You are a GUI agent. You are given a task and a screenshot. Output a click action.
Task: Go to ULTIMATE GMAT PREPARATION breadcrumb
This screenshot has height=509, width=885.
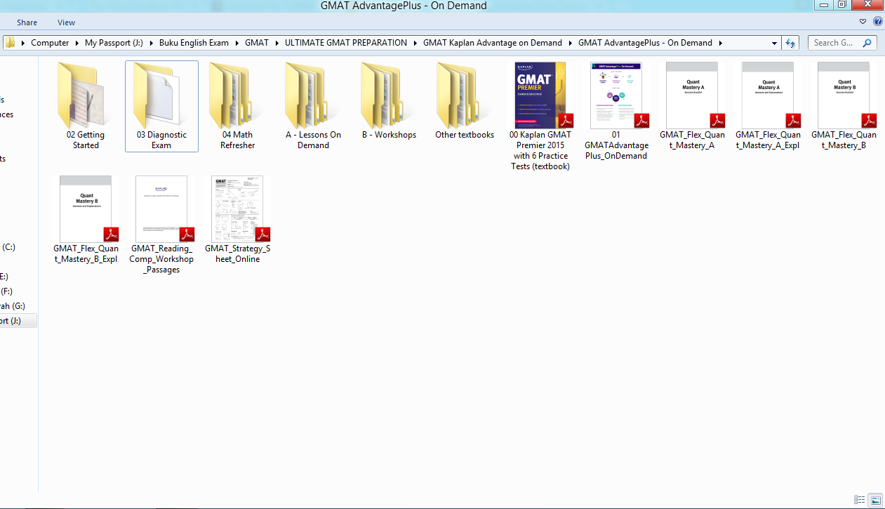coord(346,43)
